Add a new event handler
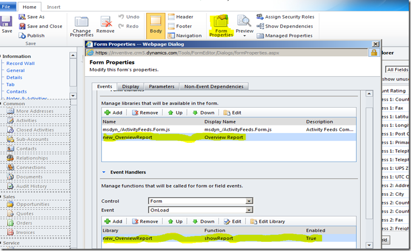The height and width of the screenshot is (251, 411). (x=113, y=221)
